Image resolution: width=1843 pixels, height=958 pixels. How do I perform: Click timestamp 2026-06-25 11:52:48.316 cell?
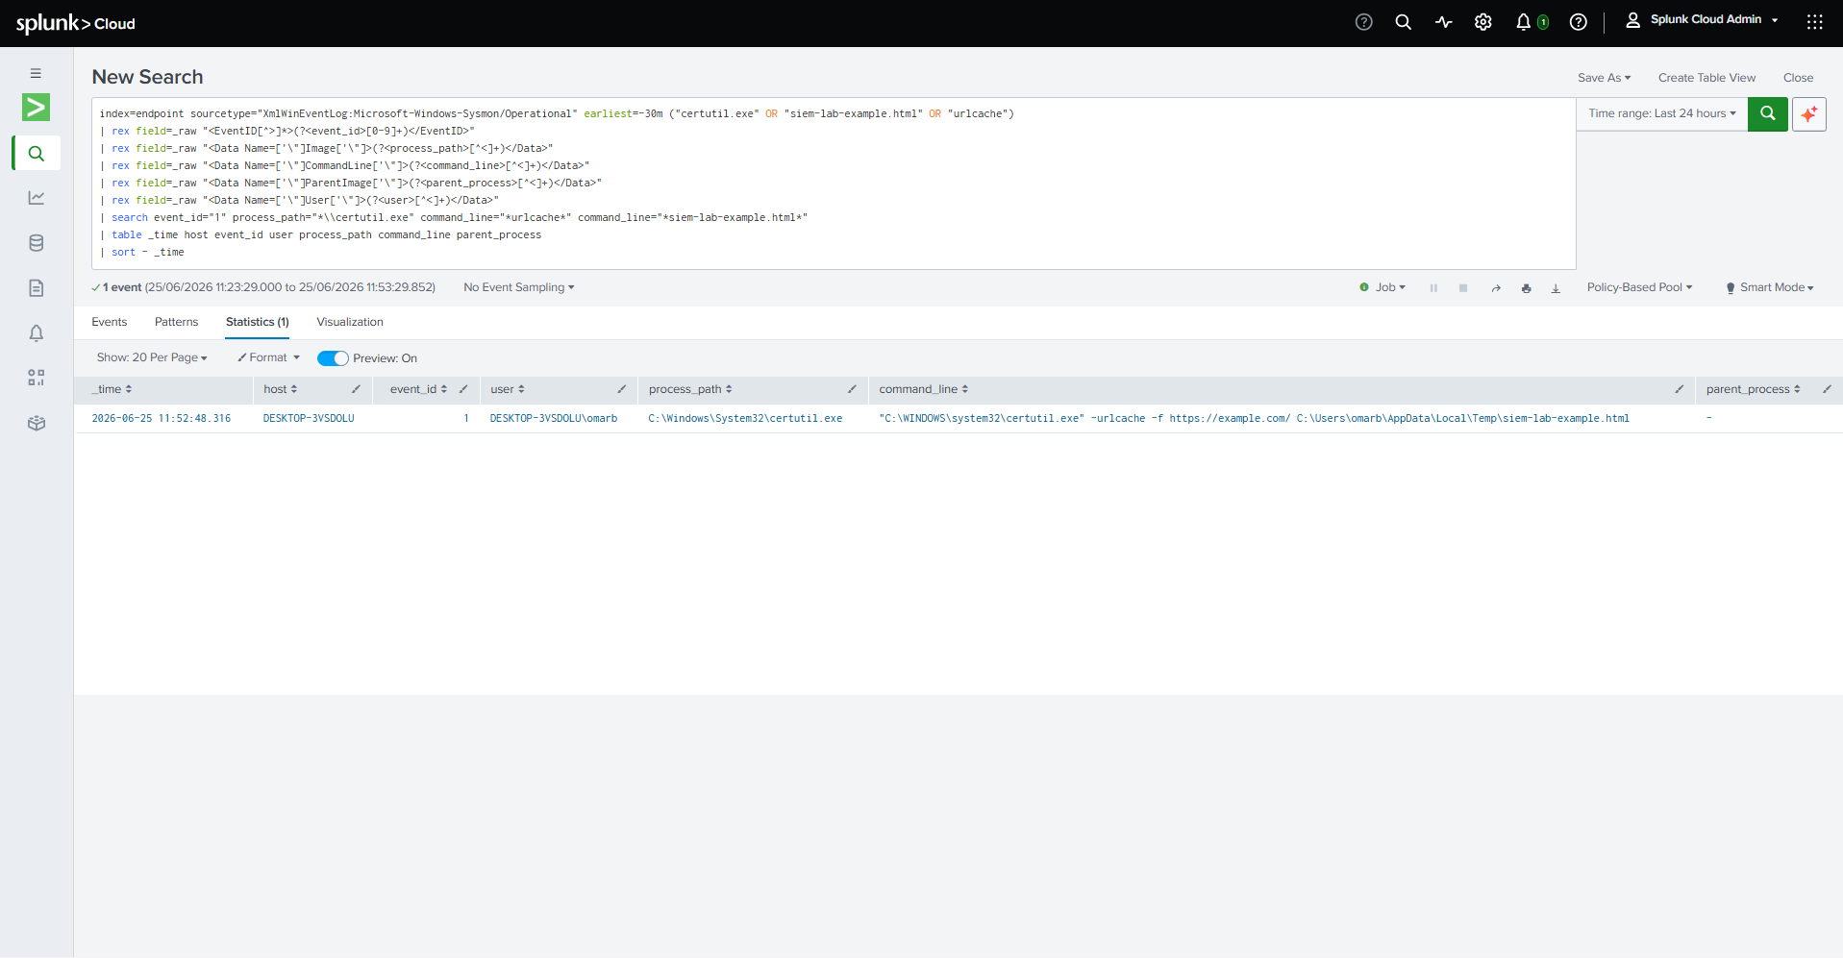162,418
